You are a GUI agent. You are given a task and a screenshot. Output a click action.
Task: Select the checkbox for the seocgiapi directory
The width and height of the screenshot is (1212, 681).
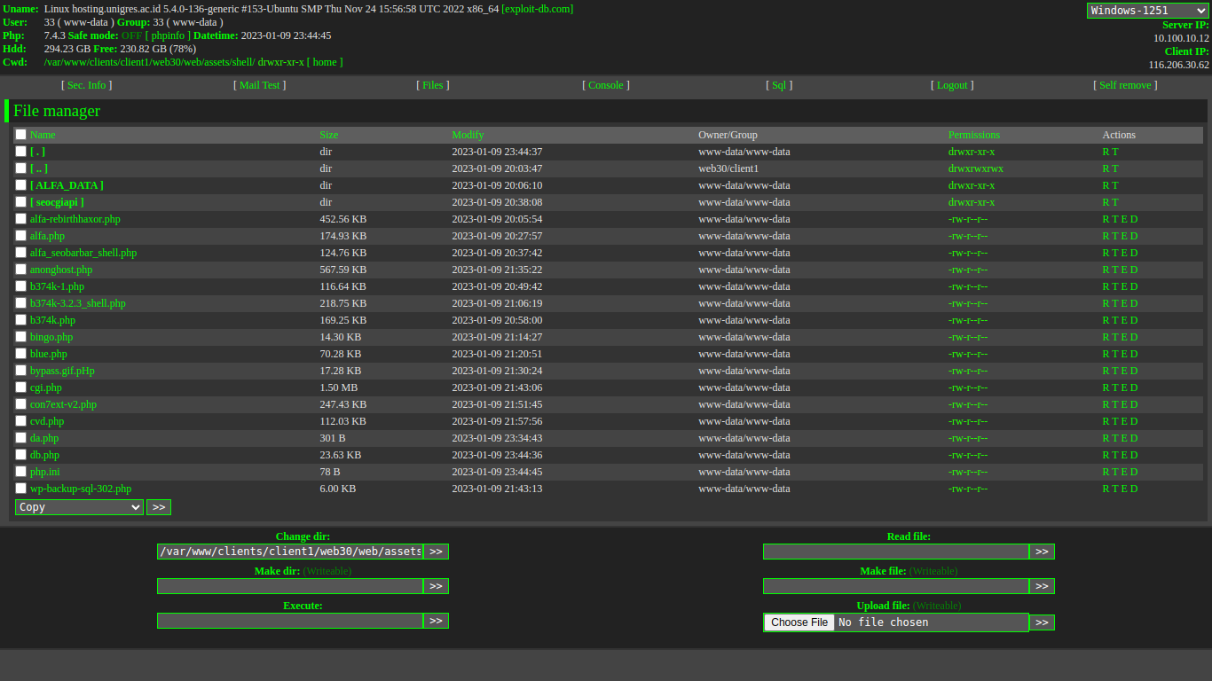[21, 202]
